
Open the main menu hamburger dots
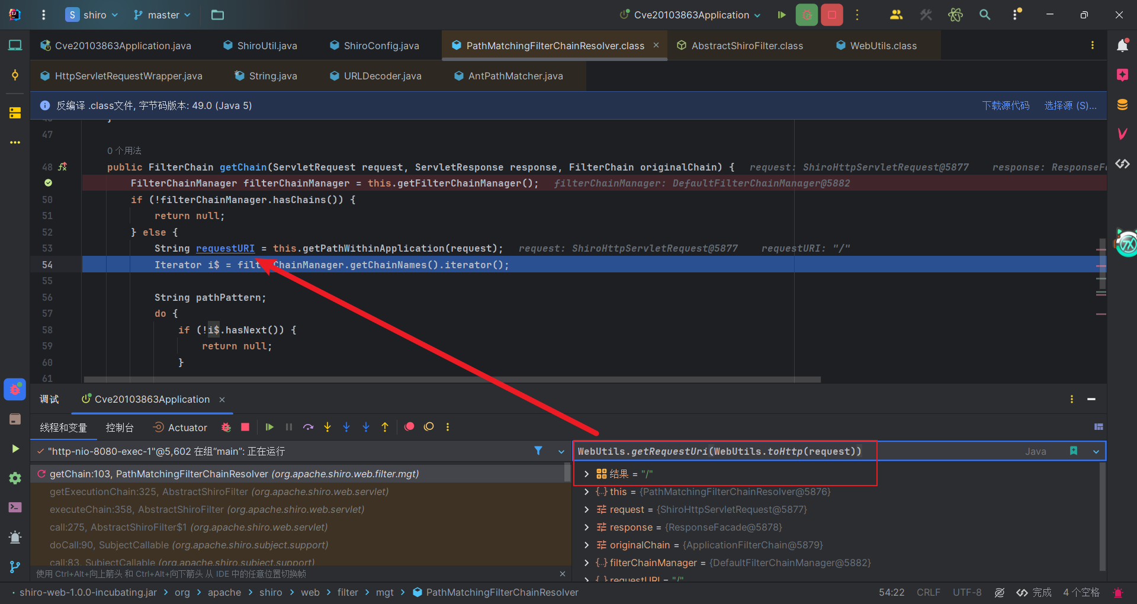tap(43, 15)
